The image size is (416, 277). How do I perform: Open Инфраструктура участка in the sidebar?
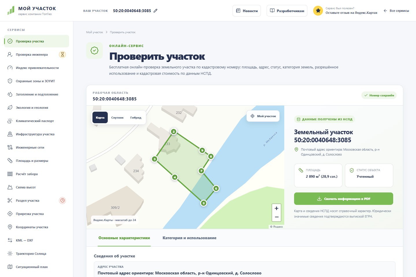pos(36,134)
